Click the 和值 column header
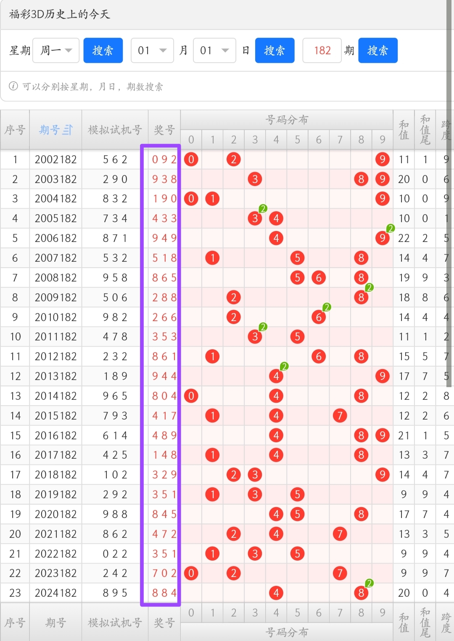Screen dimensions: 454x641 (404, 130)
